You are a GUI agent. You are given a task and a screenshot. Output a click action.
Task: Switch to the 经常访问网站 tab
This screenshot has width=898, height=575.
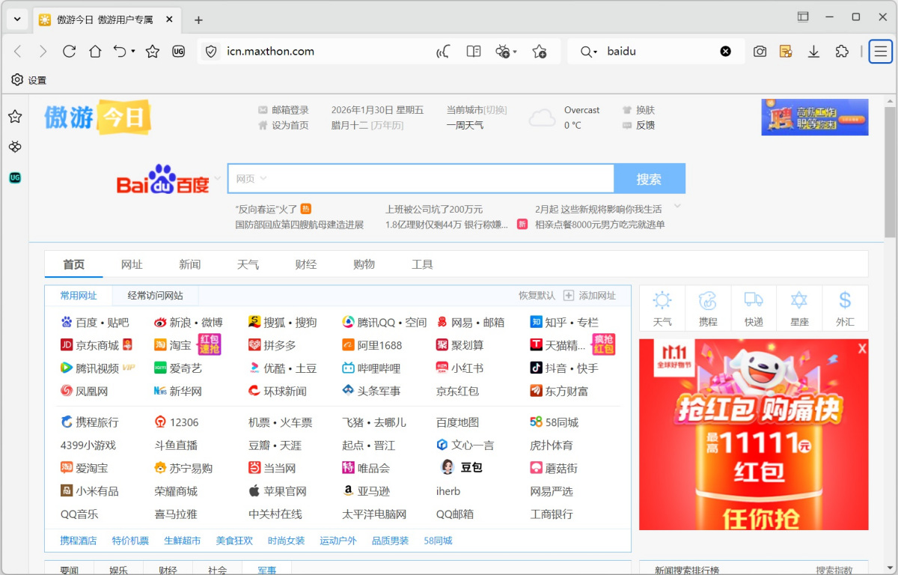pos(155,296)
